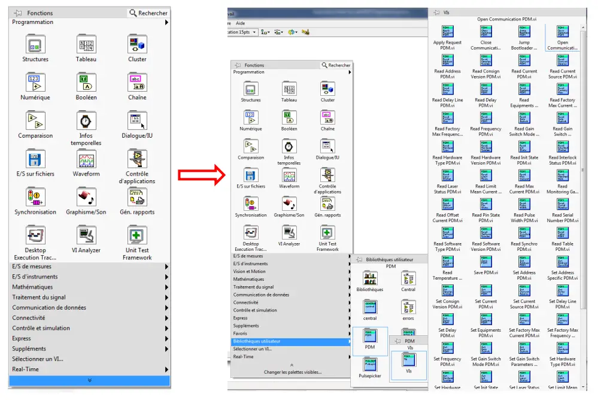Select the PDM library icon in Bibliothèques utilisateur
598x400 pixels.
[x=370, y=336]
